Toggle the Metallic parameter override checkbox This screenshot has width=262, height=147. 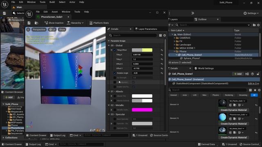click(x=115, y=110)
